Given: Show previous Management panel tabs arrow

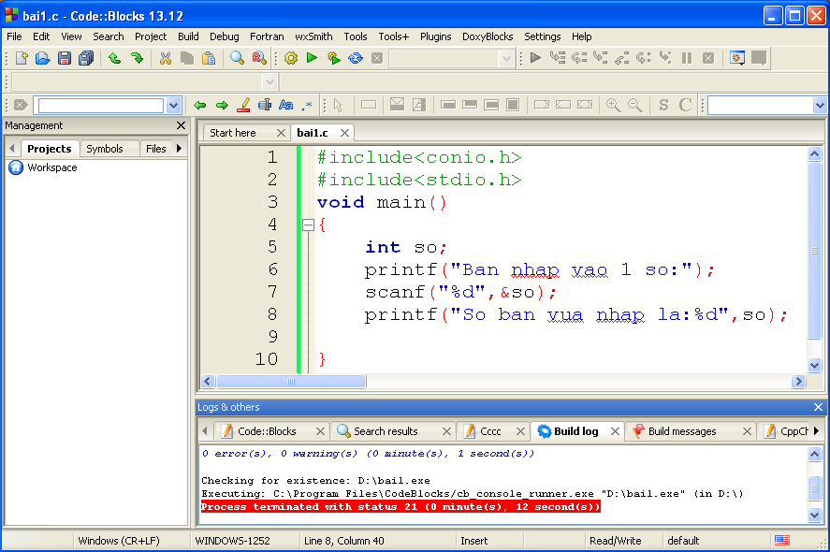Looking at the screenshot, I should pyautogui.click(x=12, y=149).
